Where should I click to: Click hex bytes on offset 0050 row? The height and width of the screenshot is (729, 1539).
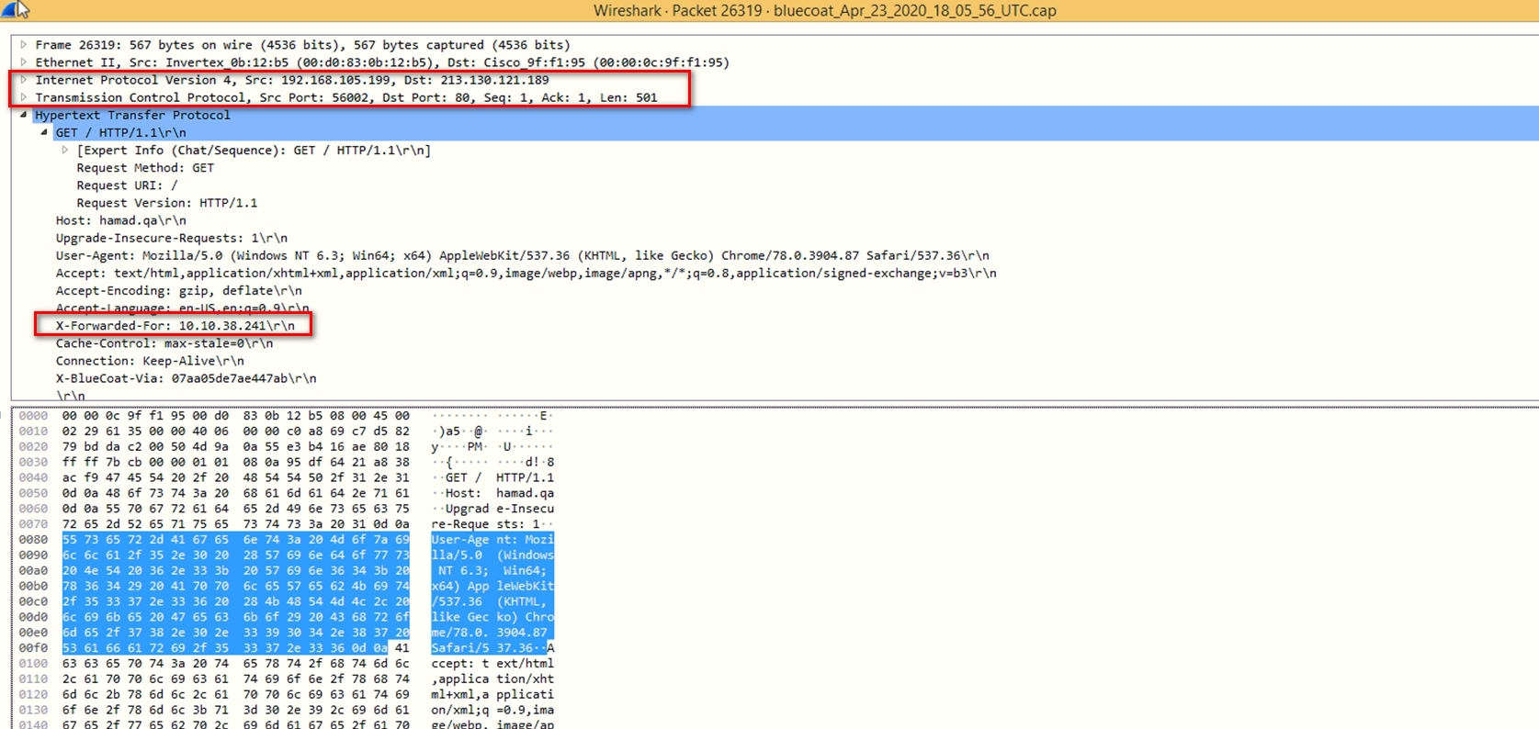(235, 493)
